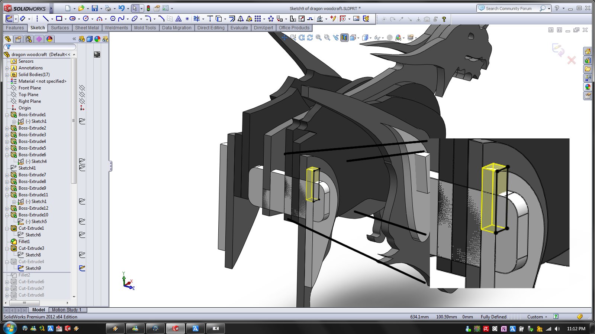Click the Rebuild traffic light icon
Screen dimensions: 595x334
(148, 8)
